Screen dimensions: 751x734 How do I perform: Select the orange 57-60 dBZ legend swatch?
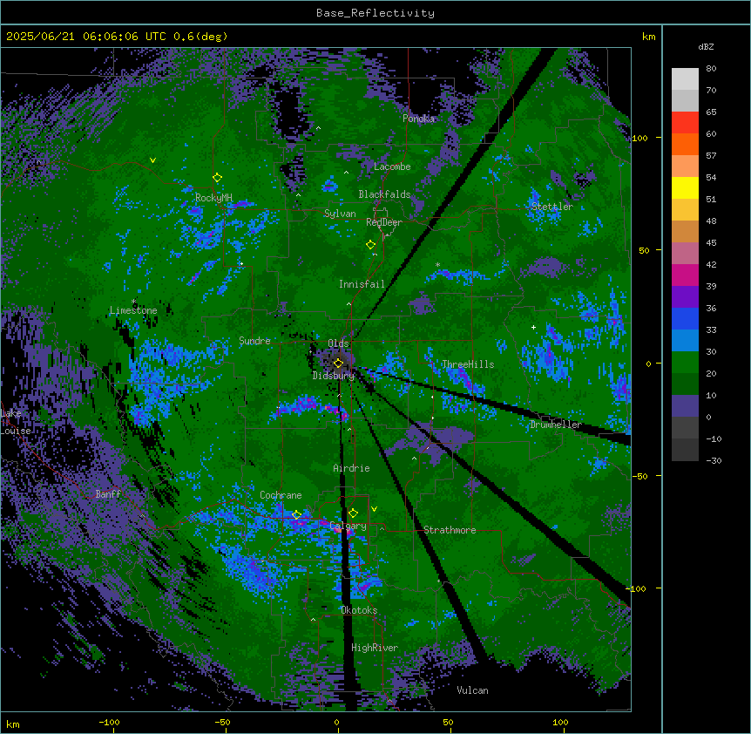[x=685, y=145]
